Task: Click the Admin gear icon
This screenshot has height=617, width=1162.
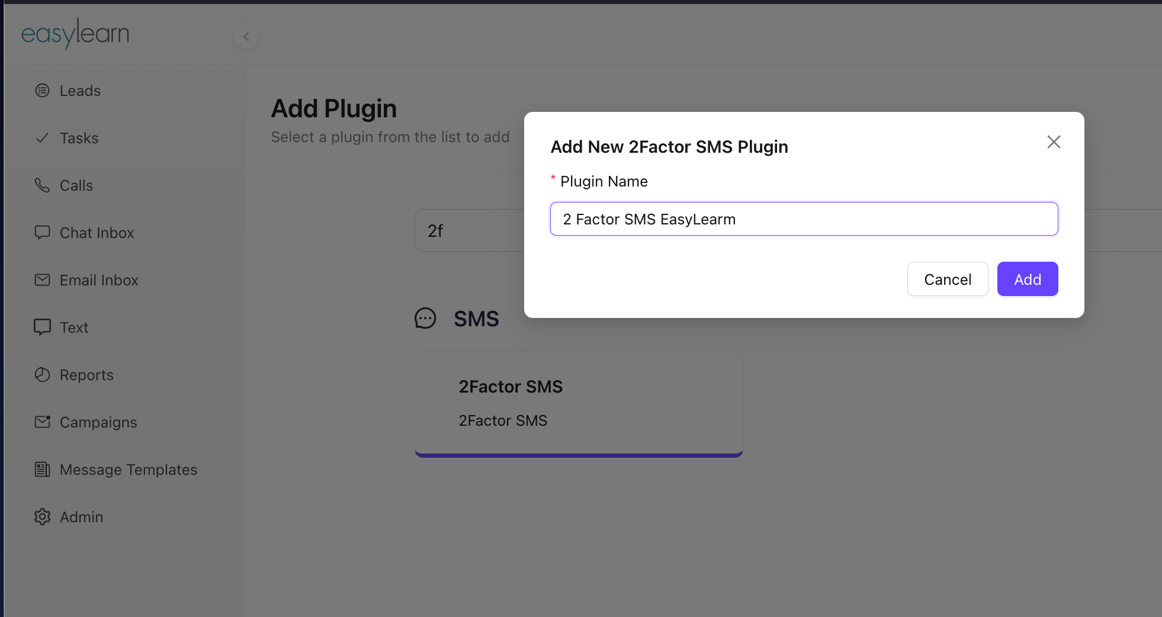Action: coord(42,517)
